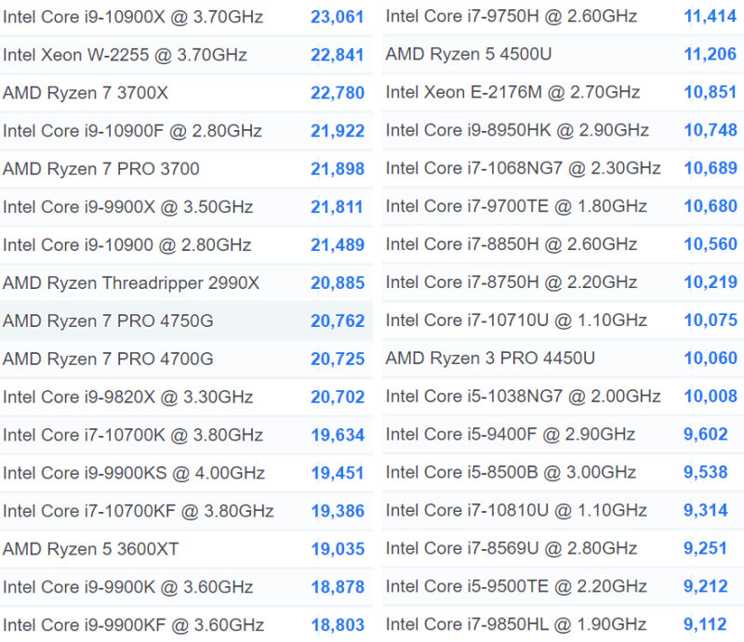Click AMD Ryzen 7 PRO 4700G
Image resolution: width=744 pixels, height=642 pixels.
point(108,359)
